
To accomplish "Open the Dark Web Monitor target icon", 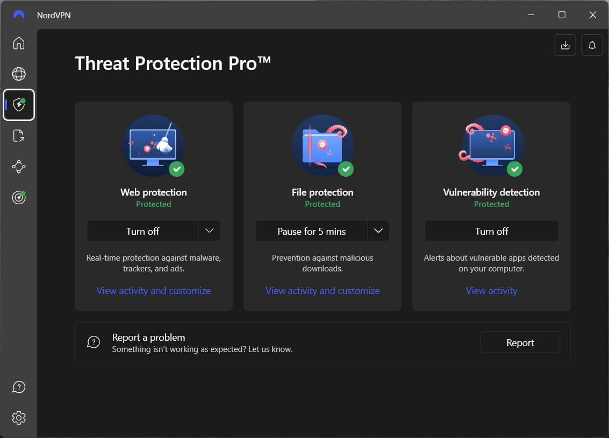I will pyautogui.click(x=19, y=197).
